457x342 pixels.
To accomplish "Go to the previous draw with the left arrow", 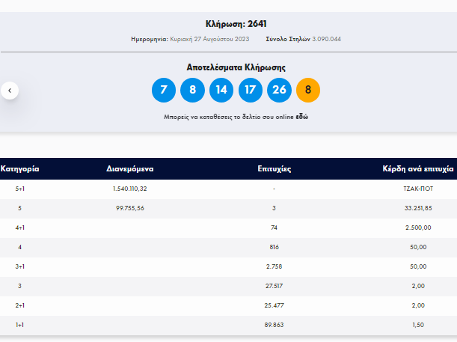I will pyautogui.click(x=10, y=91).
